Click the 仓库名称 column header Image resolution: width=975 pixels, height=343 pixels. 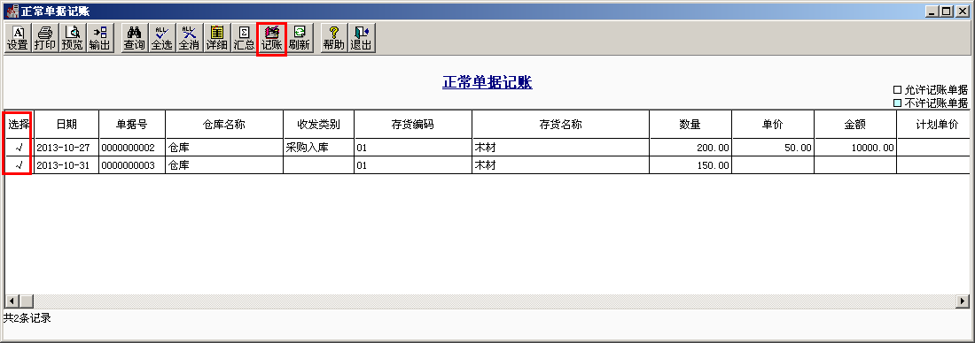224,124
